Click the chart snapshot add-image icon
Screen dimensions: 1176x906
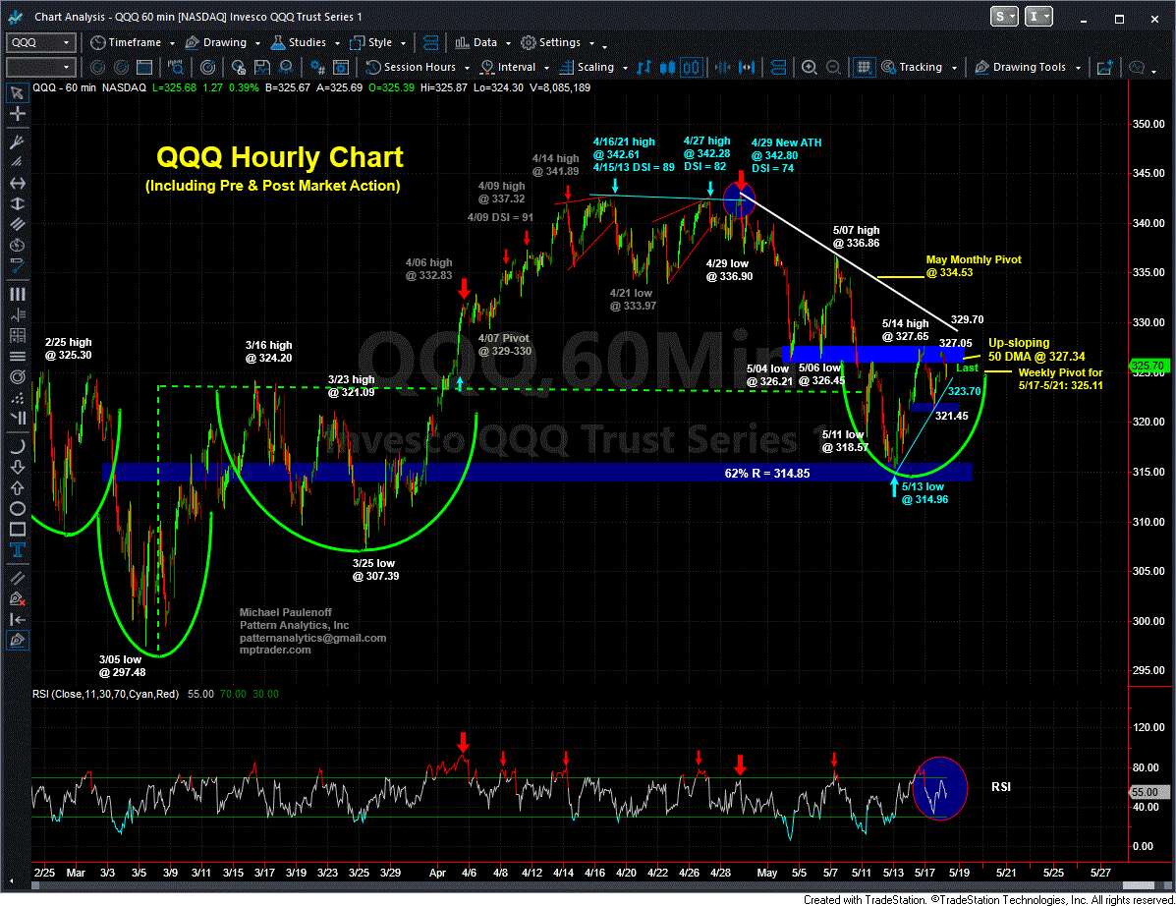1104,68
